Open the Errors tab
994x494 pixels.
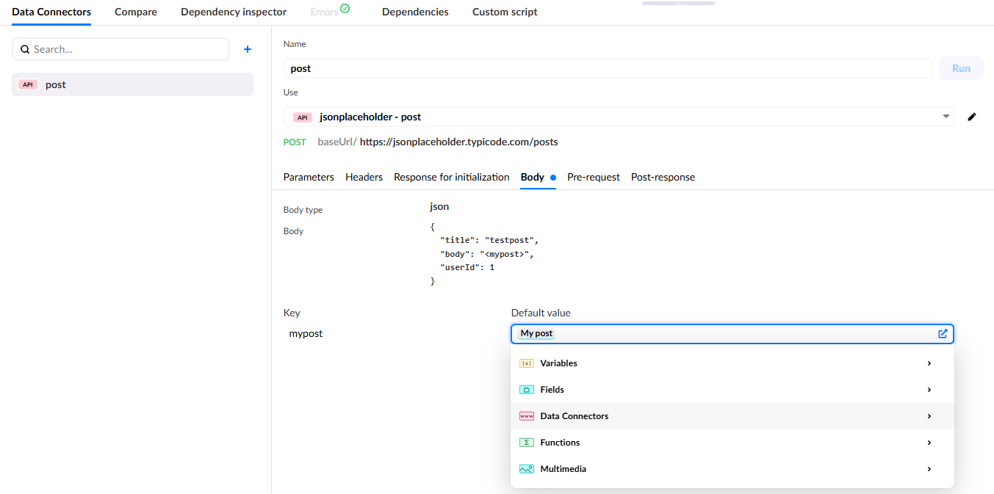324,12
